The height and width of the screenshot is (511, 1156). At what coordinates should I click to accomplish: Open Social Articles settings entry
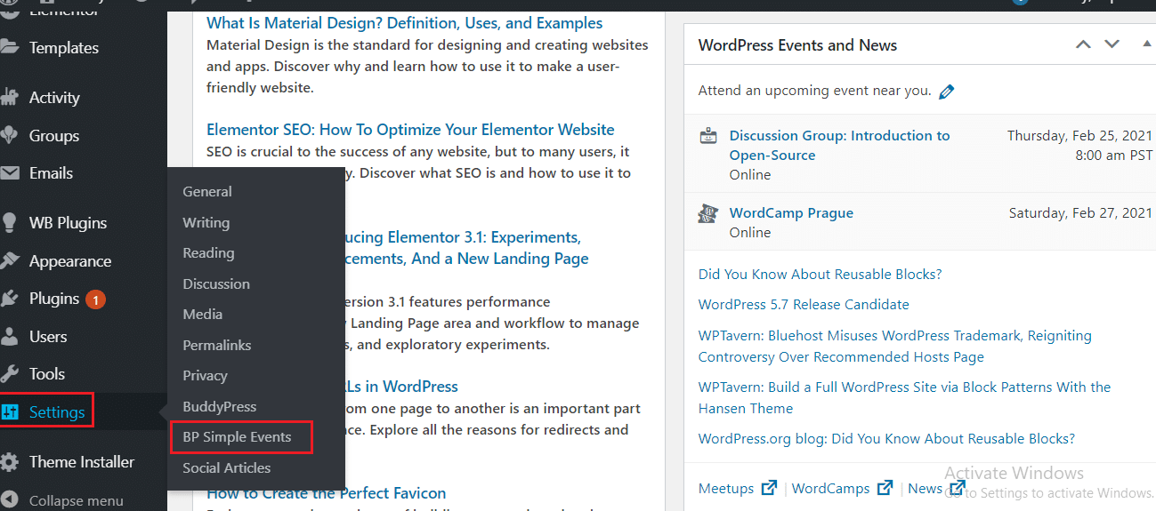tap(227, 467)
